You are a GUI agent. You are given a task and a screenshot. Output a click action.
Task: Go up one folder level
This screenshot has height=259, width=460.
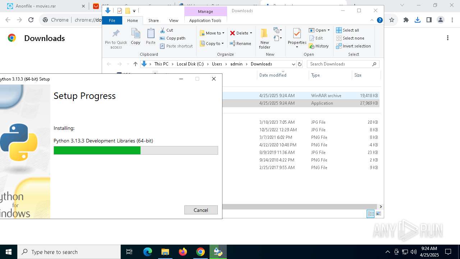(135, 64)
